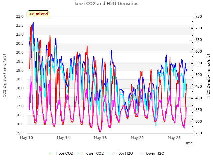The image size is (213, 160).
Task: Click the 22.0 left axis value
Action: 20,17
